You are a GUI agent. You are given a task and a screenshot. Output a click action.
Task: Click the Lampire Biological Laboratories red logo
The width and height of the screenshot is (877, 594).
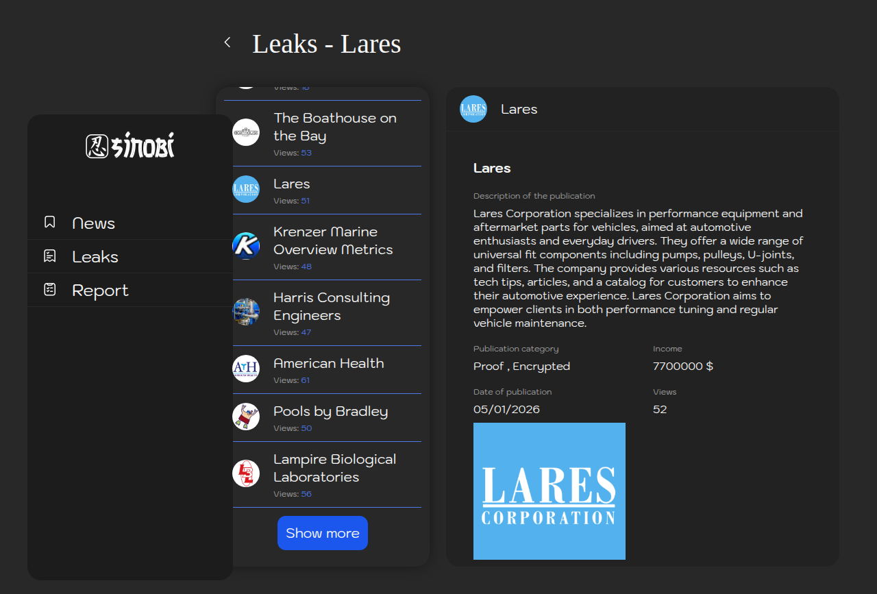[246, 473]
